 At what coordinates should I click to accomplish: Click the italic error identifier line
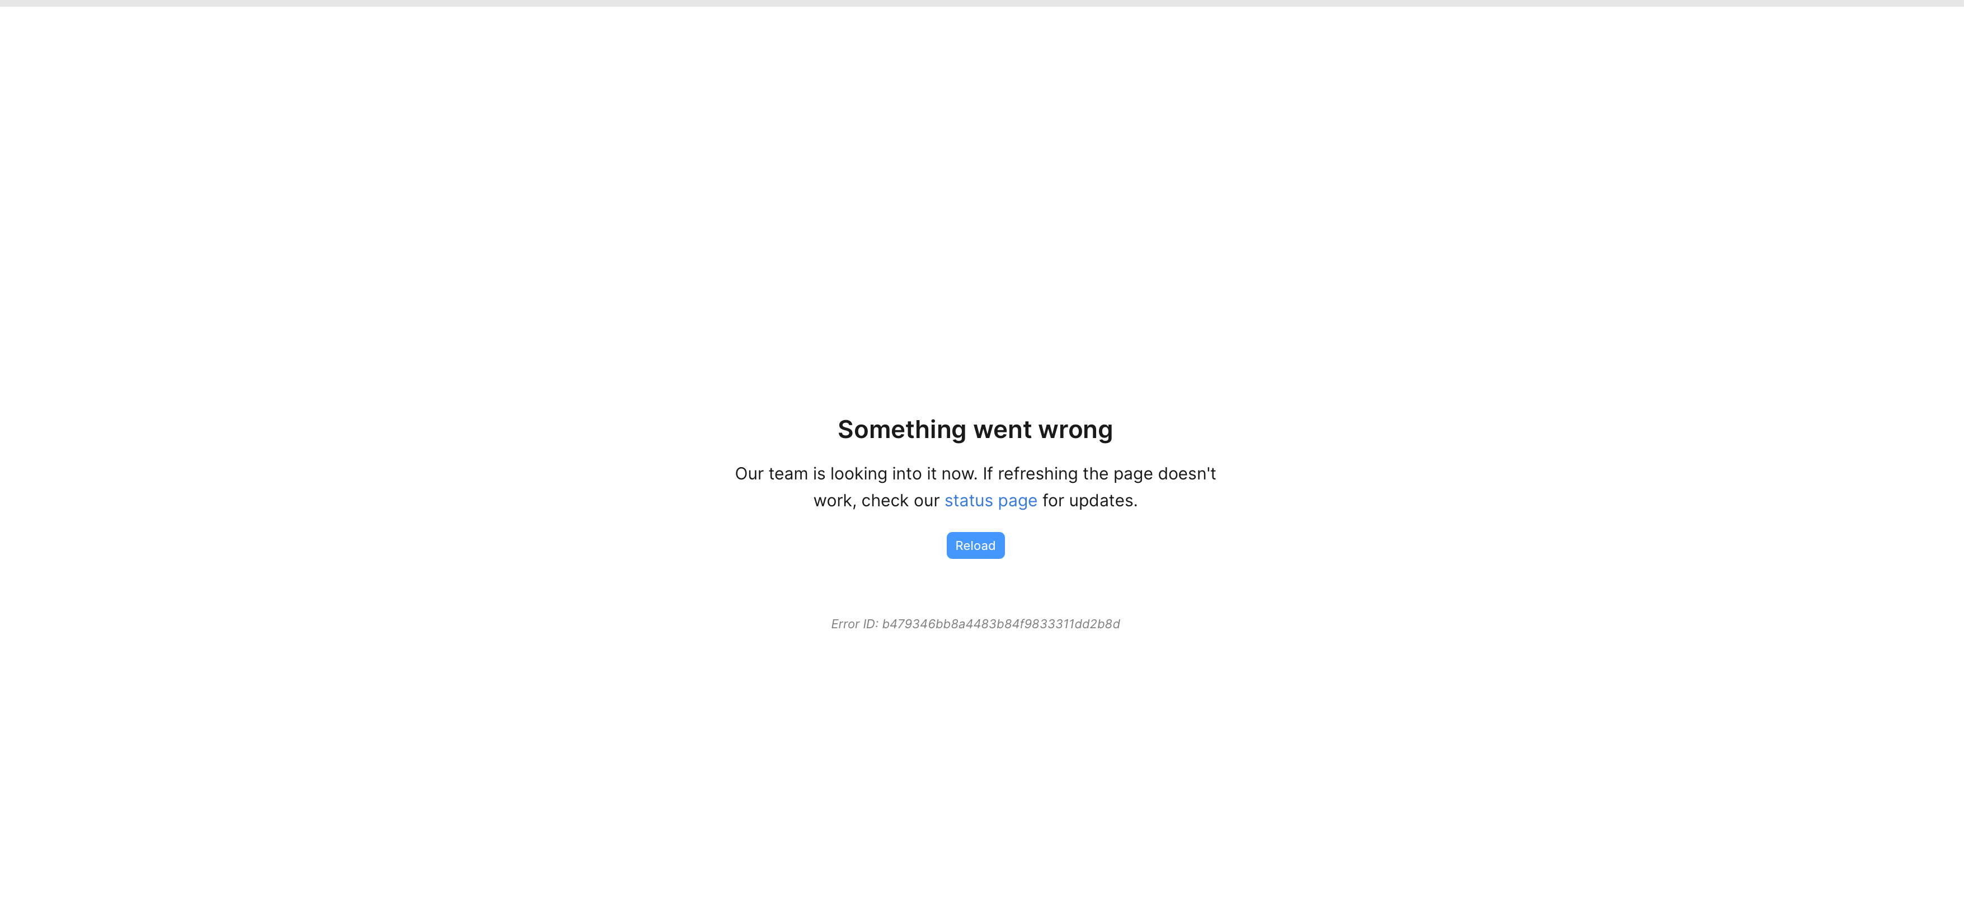975,624
